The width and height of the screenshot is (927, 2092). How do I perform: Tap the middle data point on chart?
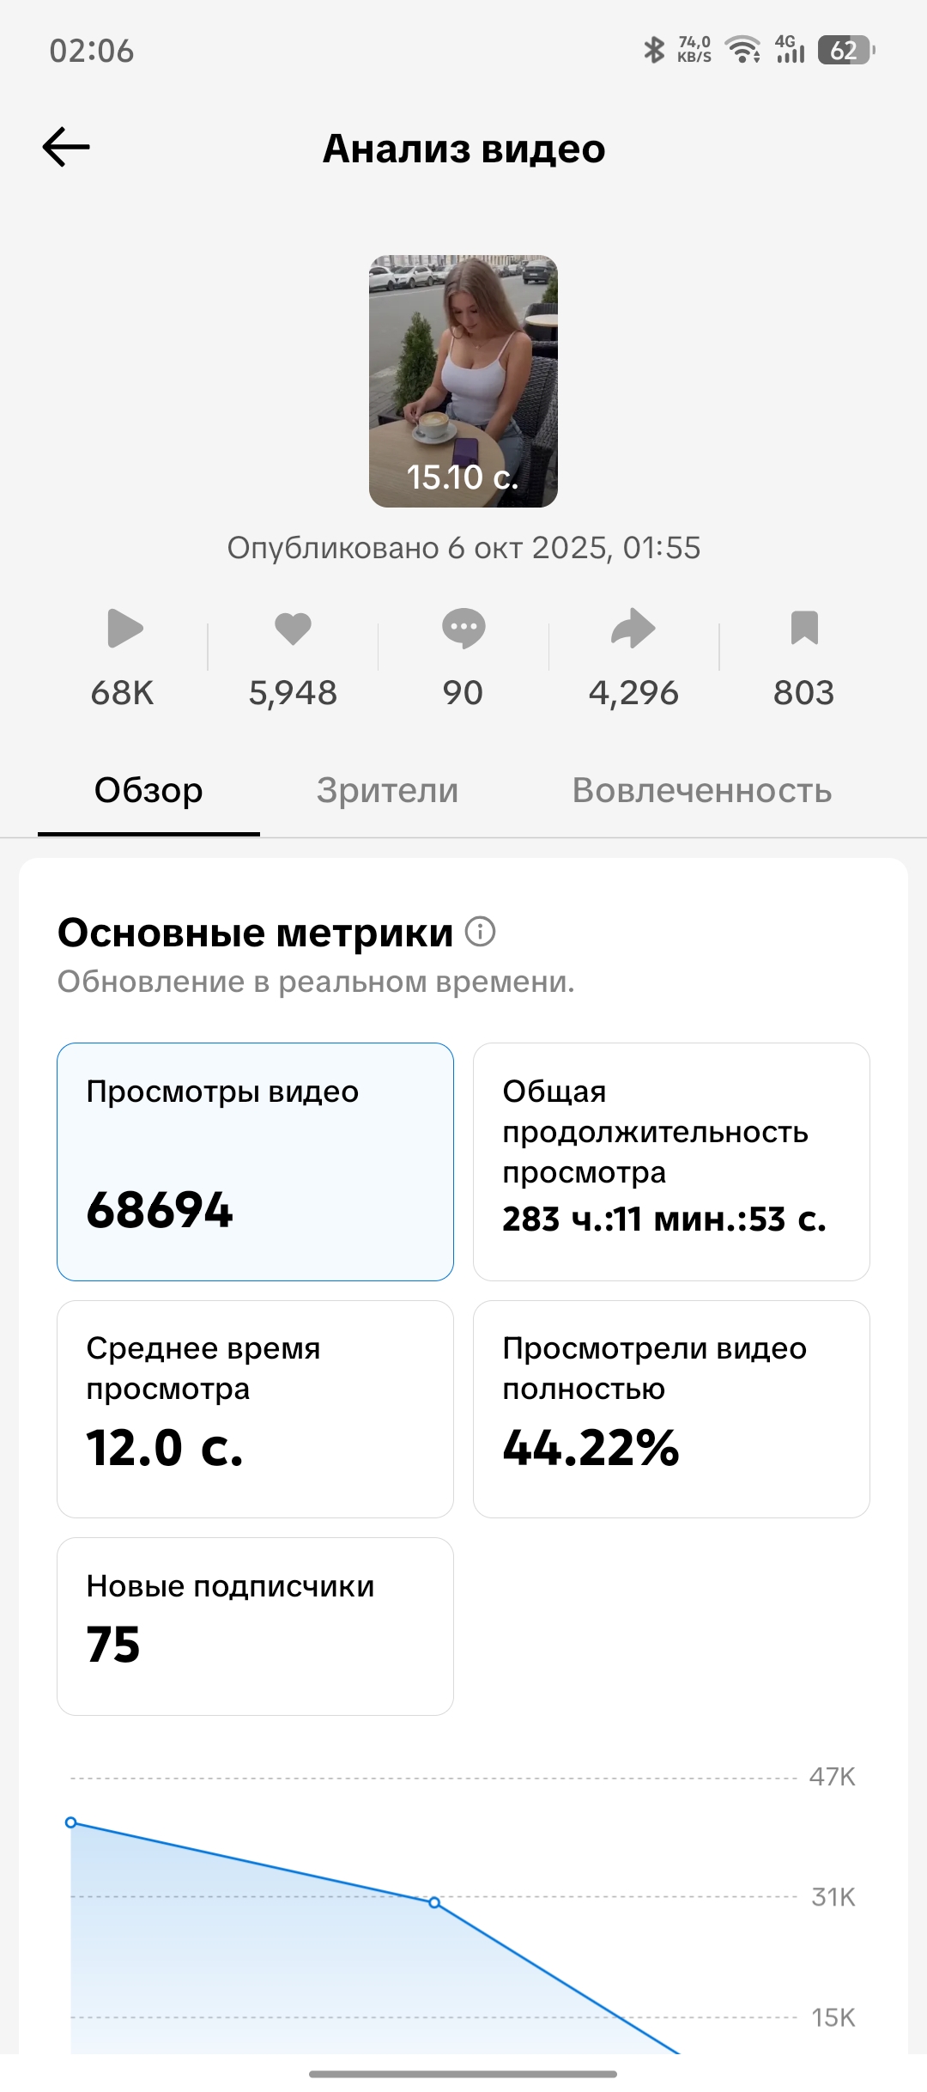click(x=434, y=1903)
